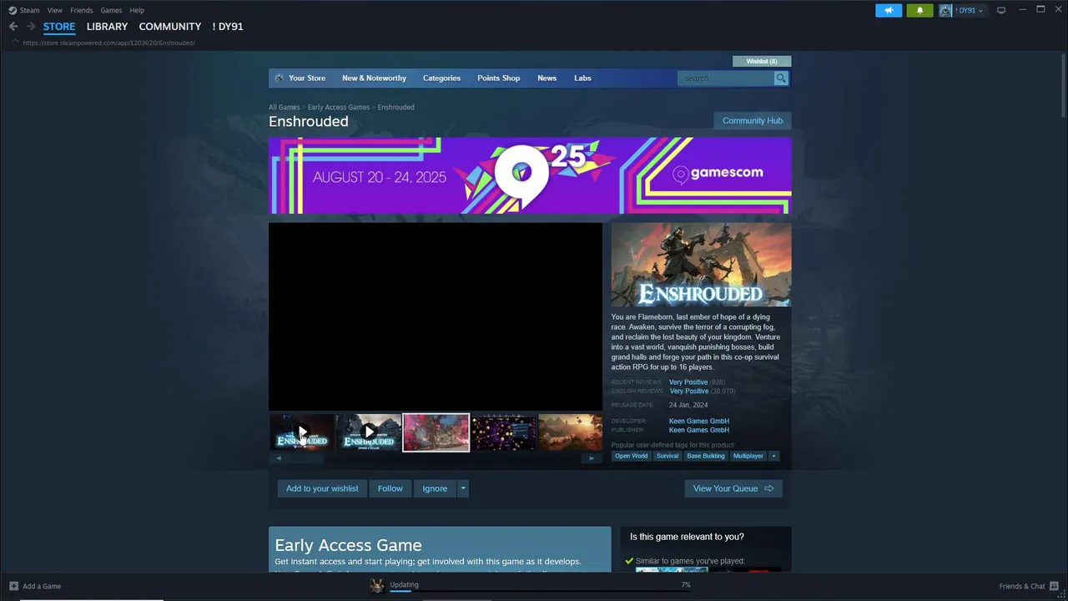Viewport: 1068px width, 601px height.
Task: Open the Help menu
Action: click(x=137, y=10)
